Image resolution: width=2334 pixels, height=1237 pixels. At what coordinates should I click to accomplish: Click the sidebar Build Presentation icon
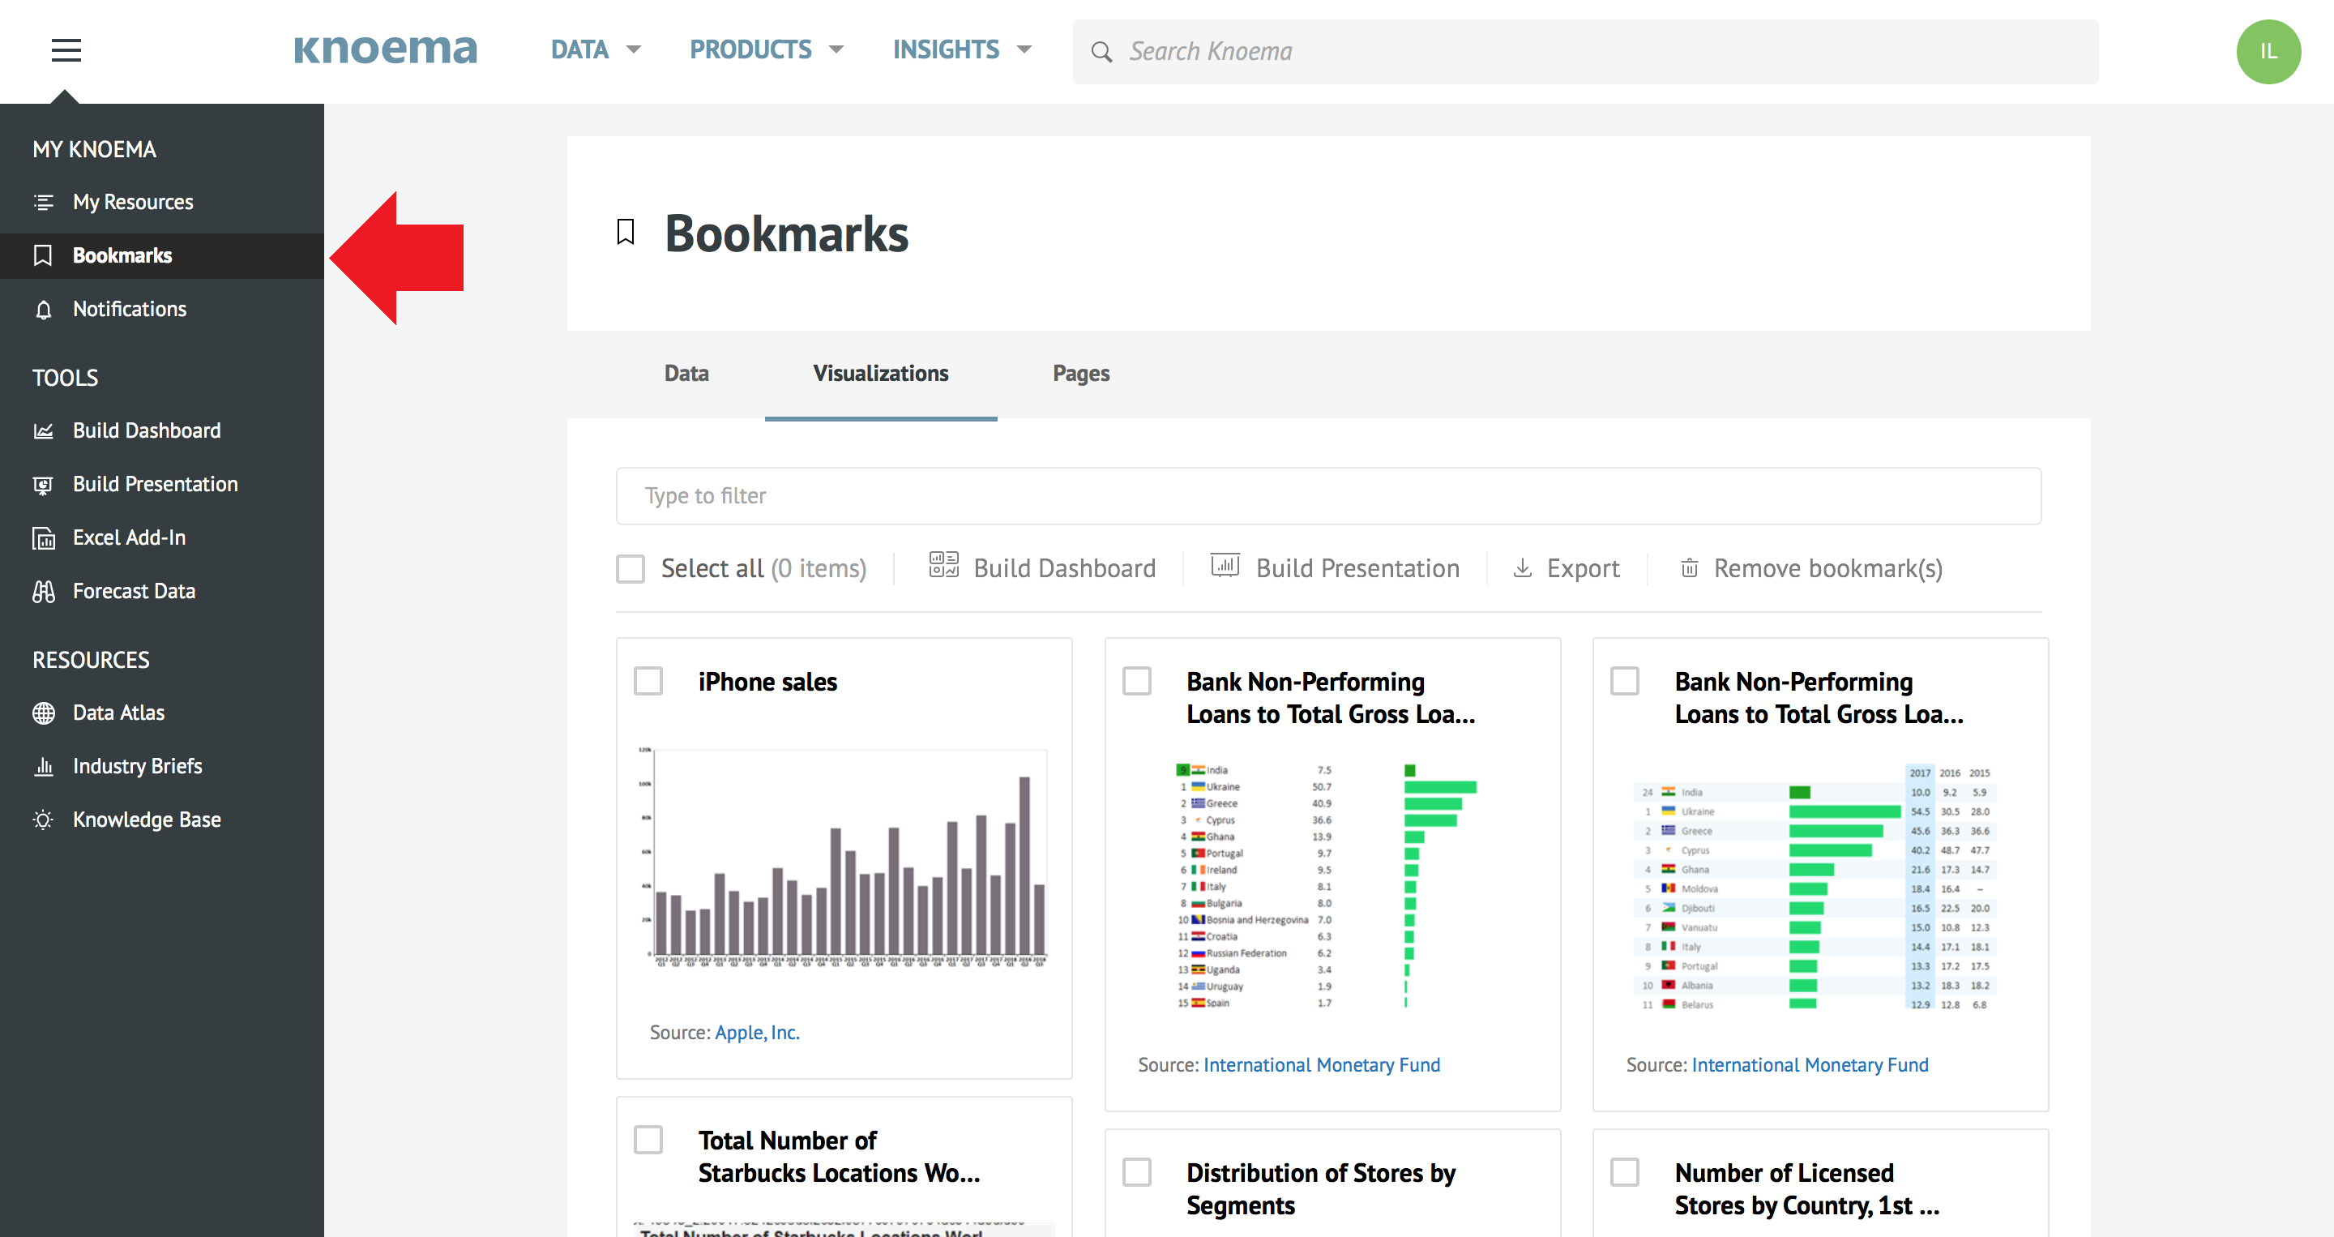[44, 485]
